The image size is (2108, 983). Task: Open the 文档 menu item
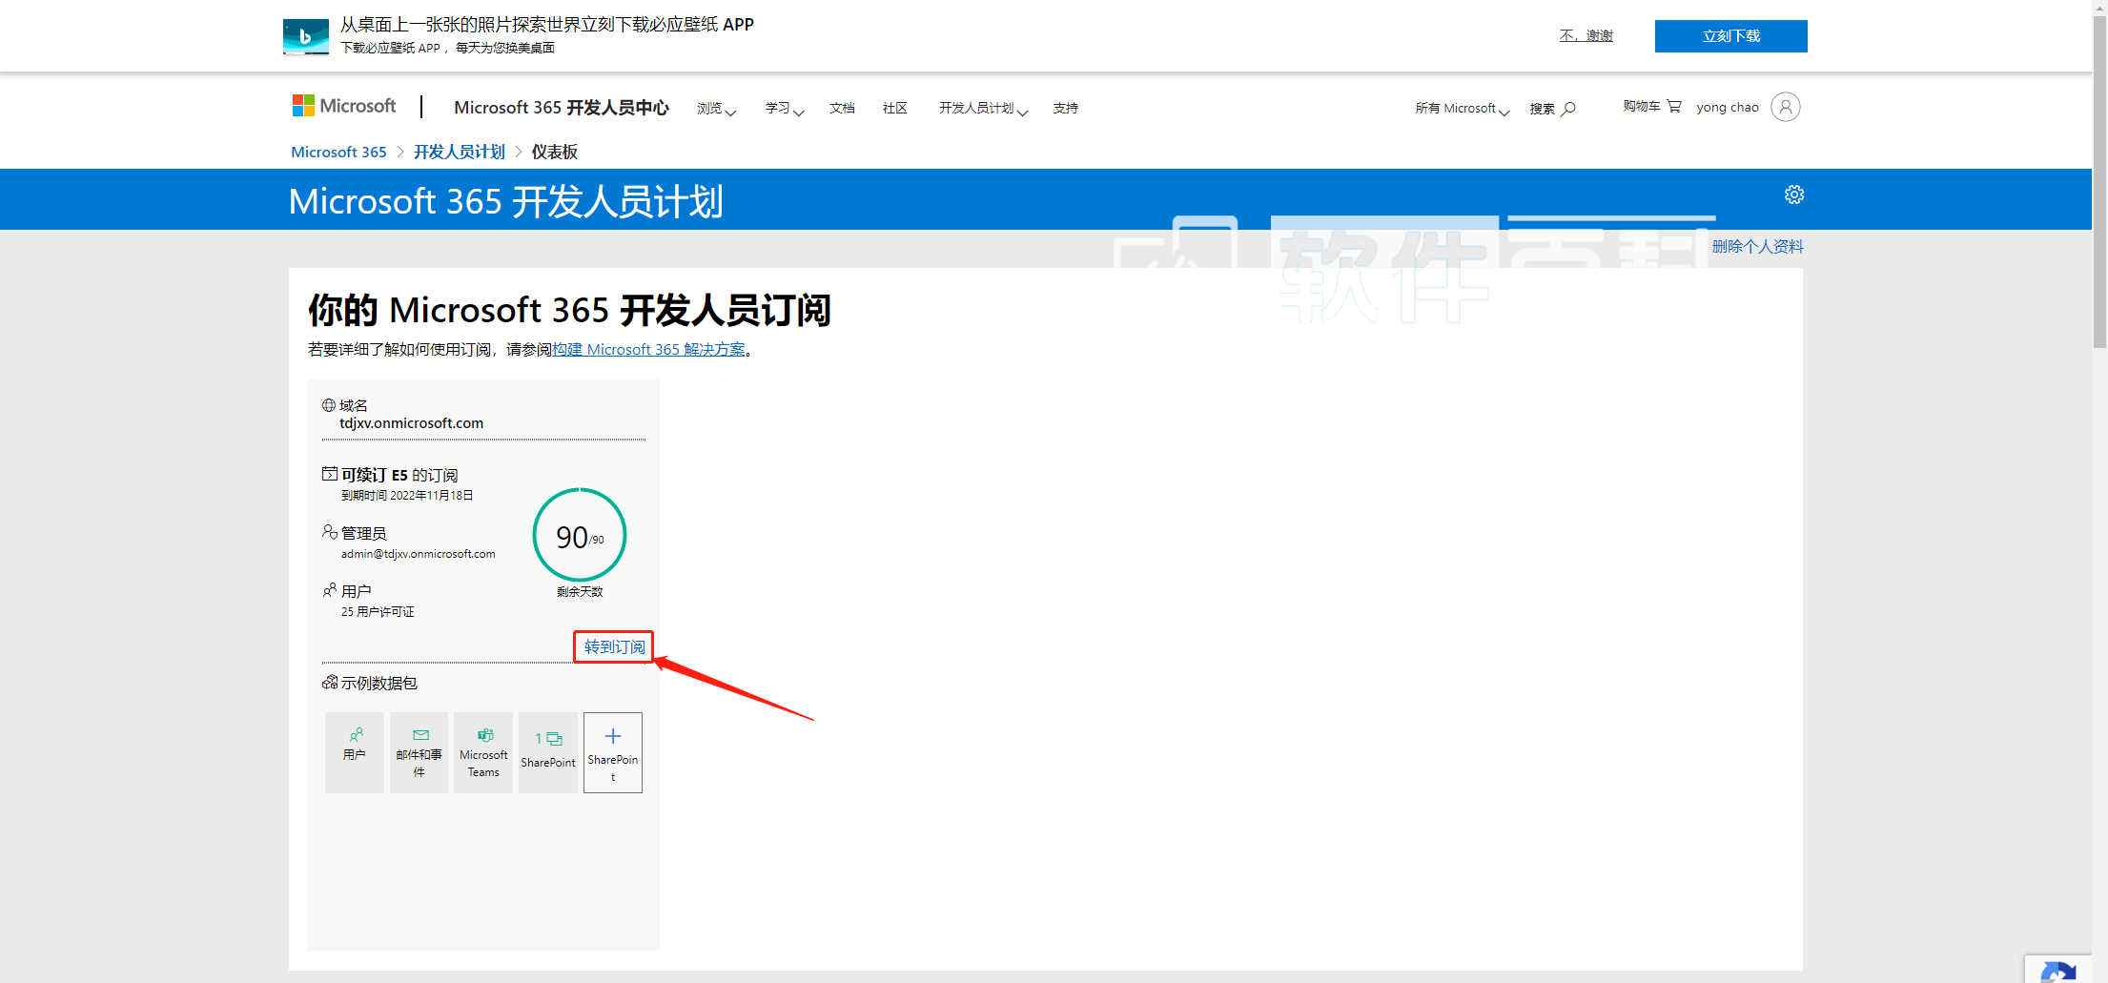click(842, 109)
